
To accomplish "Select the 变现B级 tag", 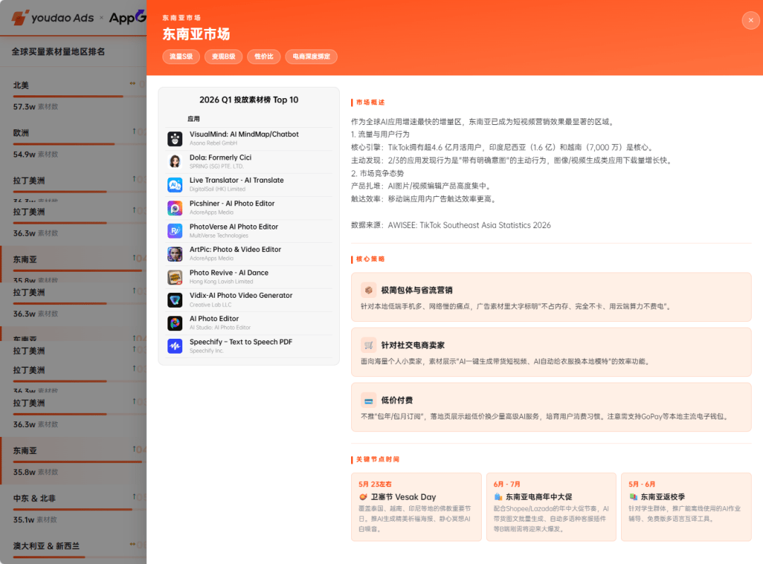I will 223,56.
